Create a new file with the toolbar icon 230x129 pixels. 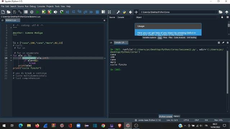click(3, 12)
